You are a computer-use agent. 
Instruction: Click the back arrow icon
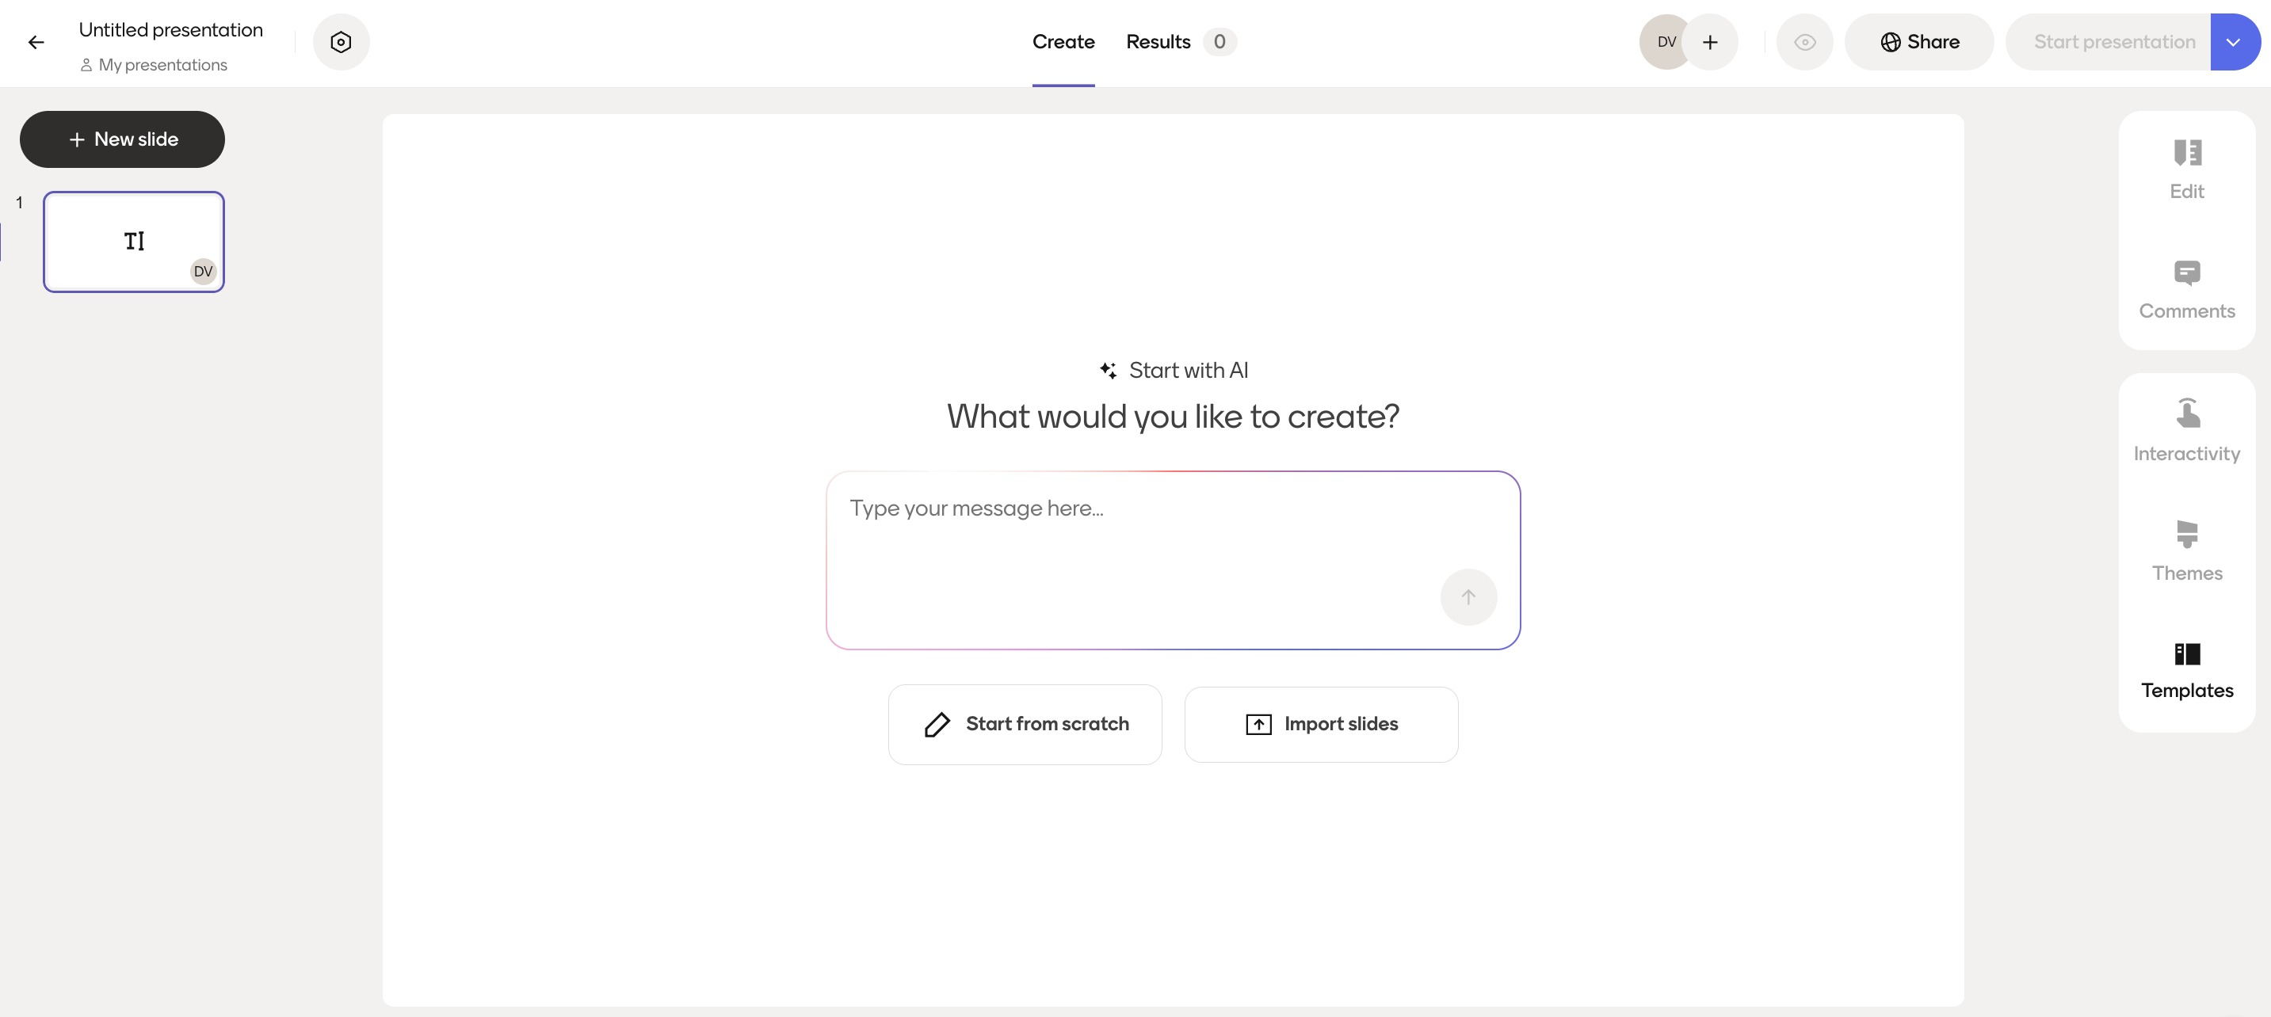(36, 42)
